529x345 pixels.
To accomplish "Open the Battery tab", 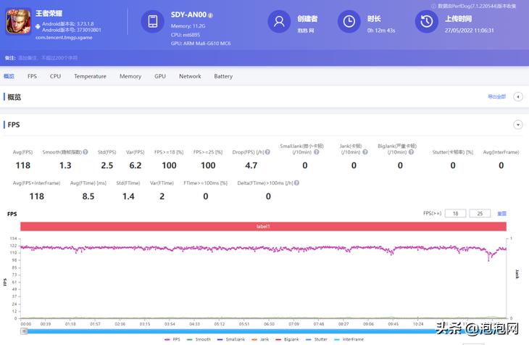I will tap(223, 76).
